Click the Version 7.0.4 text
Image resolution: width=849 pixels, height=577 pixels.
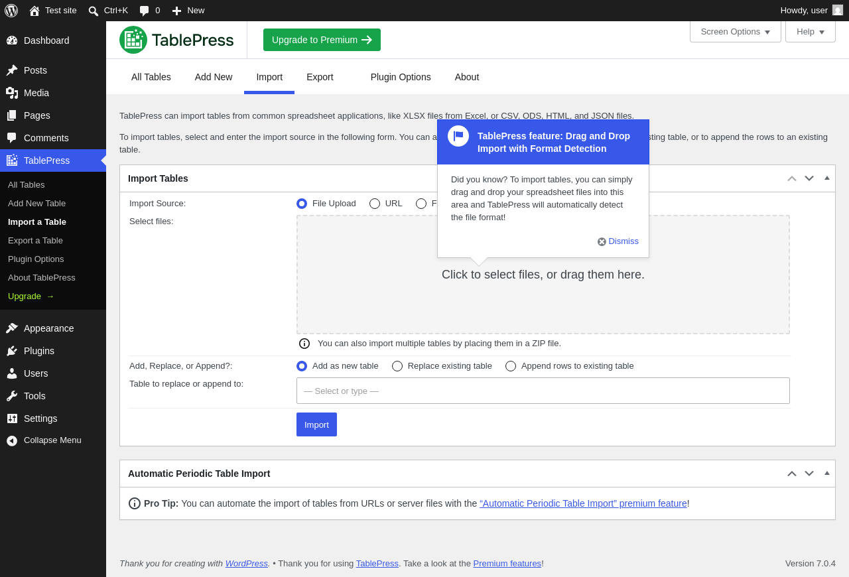[x=811, y=563]
